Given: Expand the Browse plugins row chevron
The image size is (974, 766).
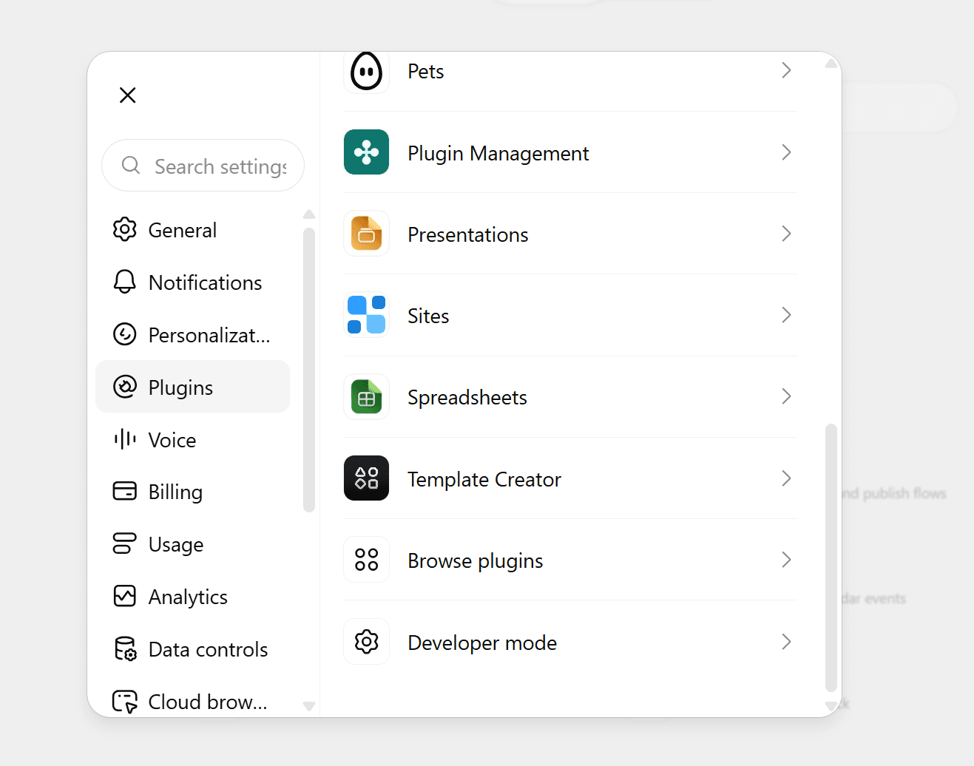Looking at the screenshot, I should (x=786, y=560).
